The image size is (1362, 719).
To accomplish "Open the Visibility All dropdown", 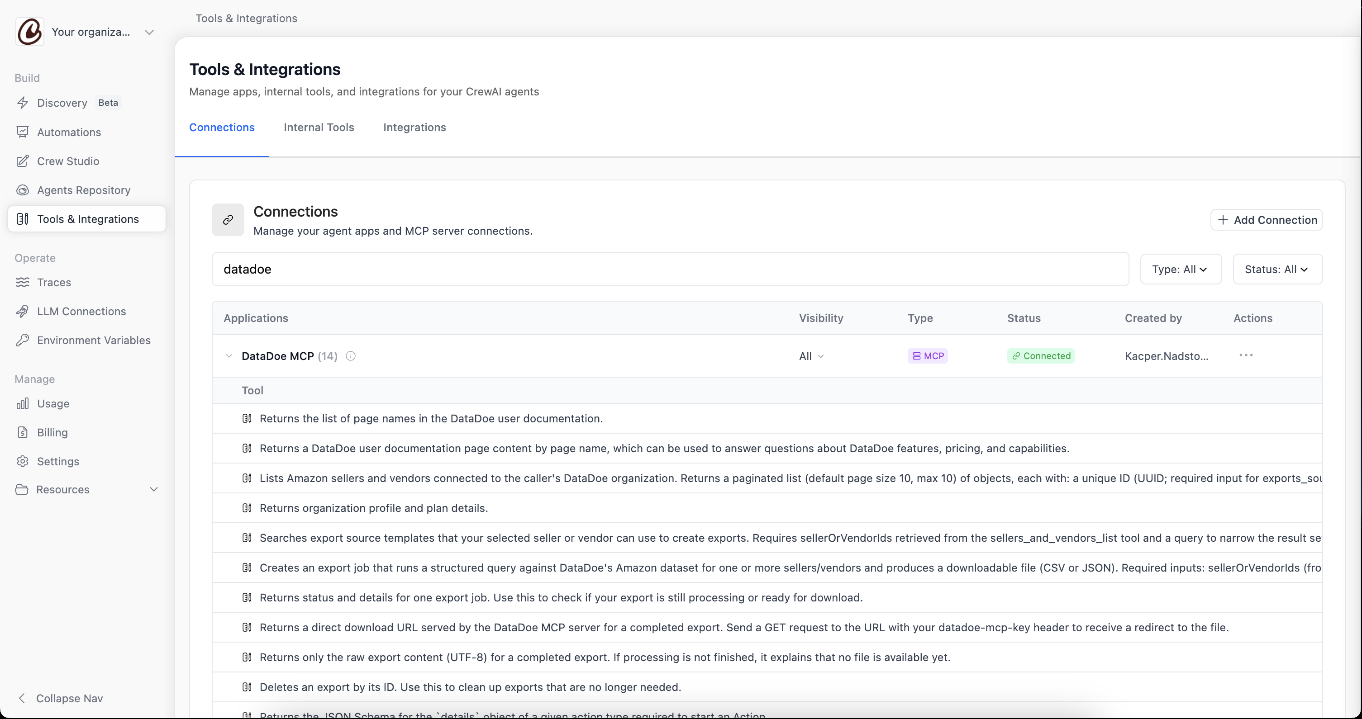I will 812,357.
